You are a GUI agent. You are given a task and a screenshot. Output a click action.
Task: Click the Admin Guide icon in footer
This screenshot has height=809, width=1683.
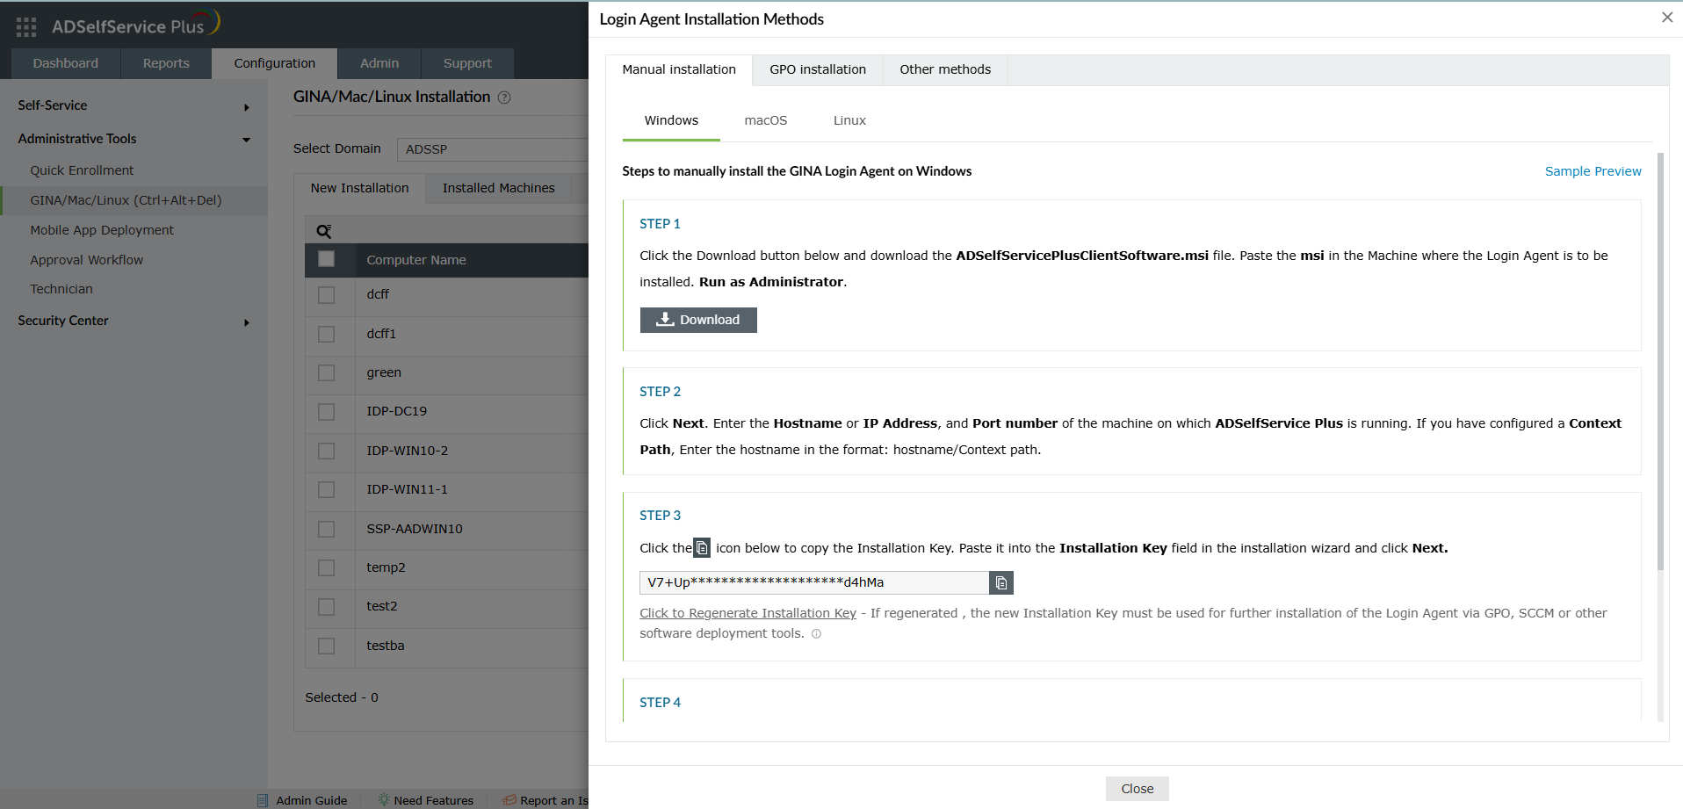tap(263, 800)
